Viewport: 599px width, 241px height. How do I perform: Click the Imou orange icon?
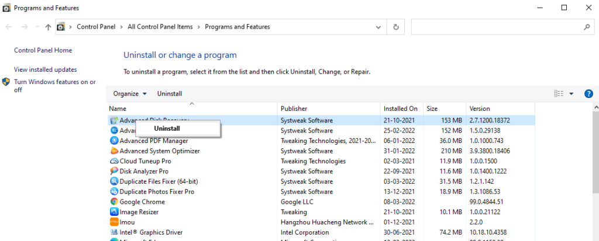[x=114, y=222]
